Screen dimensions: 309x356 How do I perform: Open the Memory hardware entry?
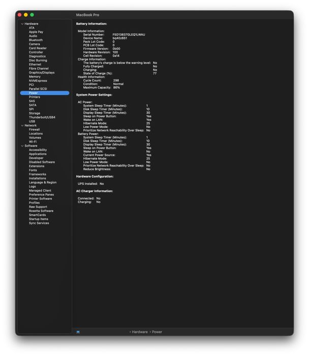point(35,77)
